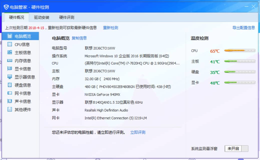260x160 pixels.
Task: Click the 电脑概览 sidebar icon
Action: coord(10,36)
